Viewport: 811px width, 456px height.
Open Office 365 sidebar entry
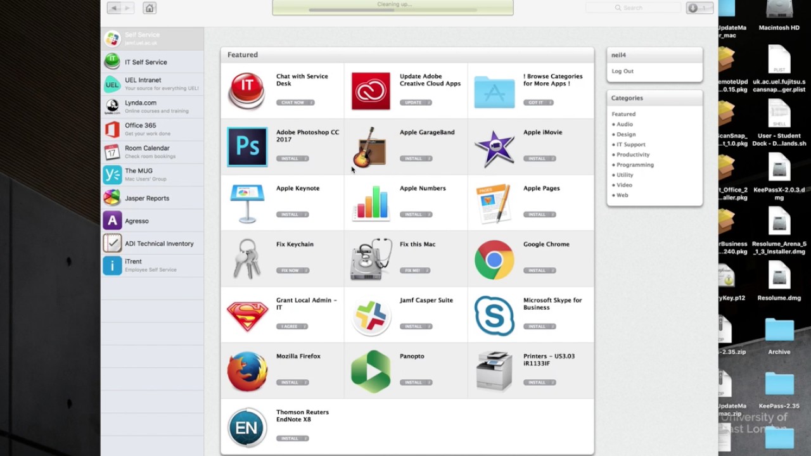pos(153,129)
